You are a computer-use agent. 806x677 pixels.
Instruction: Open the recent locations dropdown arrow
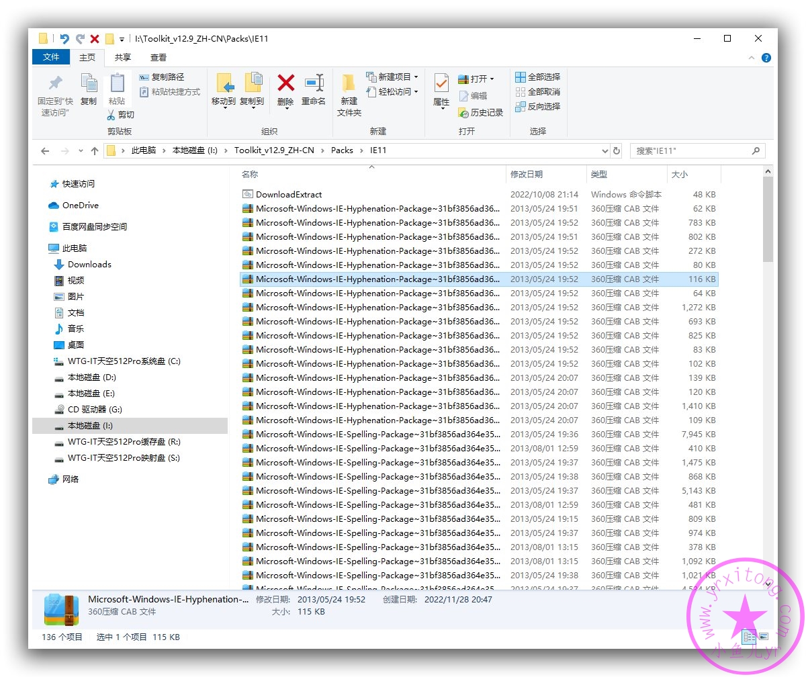coord(81,151)
